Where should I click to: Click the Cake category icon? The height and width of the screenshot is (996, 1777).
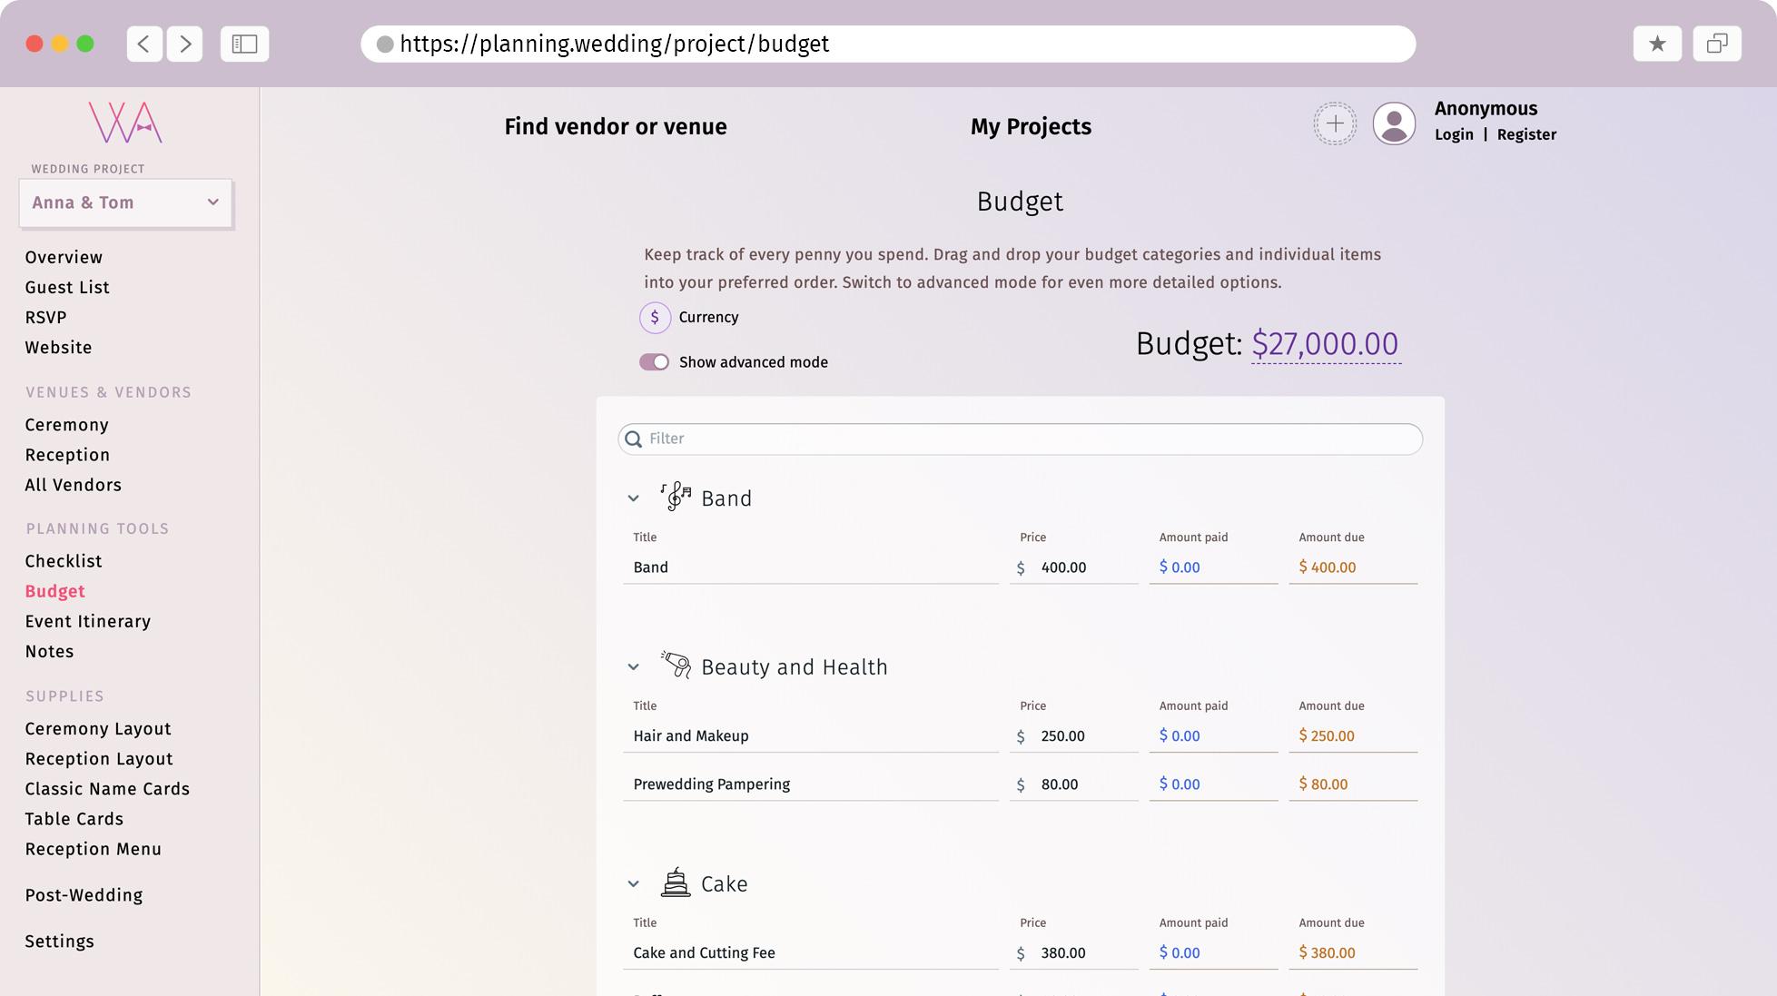pyautogui.click(x=674, y=882)
